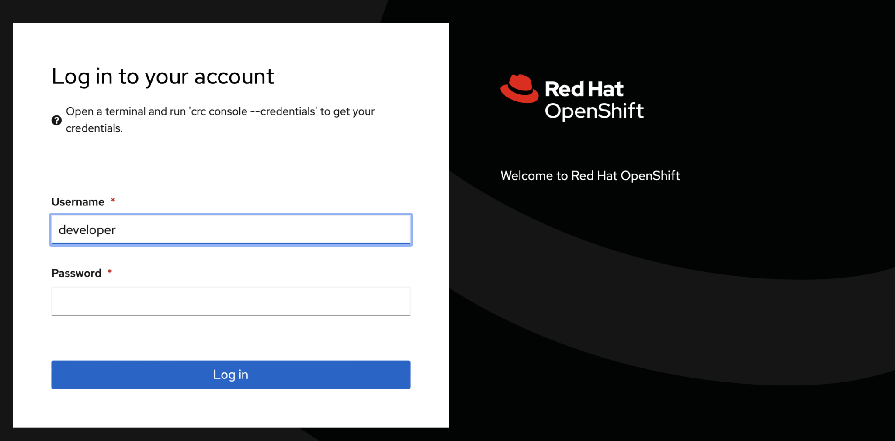Image resolution: width=895 pixels, height=441 pixels.
Task: Click the "developer" text in Username field
Action: coord(87,230)
